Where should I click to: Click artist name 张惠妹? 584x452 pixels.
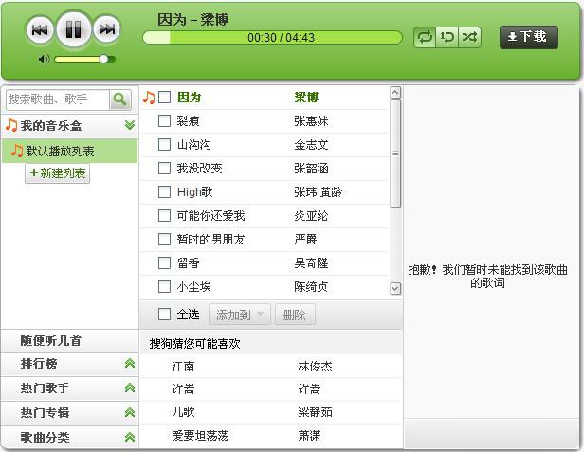(311, 121)
